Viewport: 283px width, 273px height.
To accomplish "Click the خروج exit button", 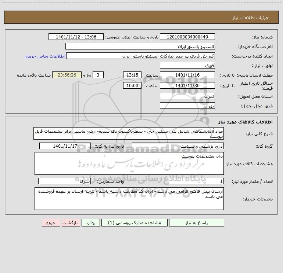I will pyautogui.click(x=51, y=222).
